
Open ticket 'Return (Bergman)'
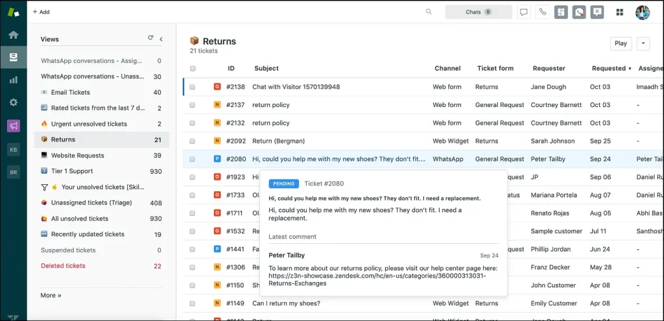[x=279, y=141]
